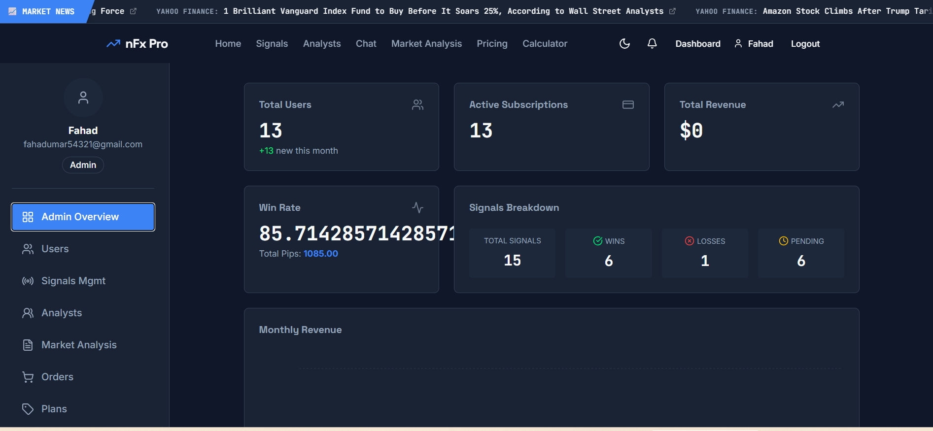
Task: Click '+13 new this month' text
Action: pos(299,151)
